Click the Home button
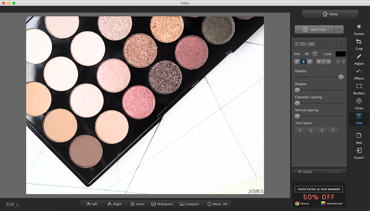The height and width of the screenshot is (211, 370). (x=330, y=14)
